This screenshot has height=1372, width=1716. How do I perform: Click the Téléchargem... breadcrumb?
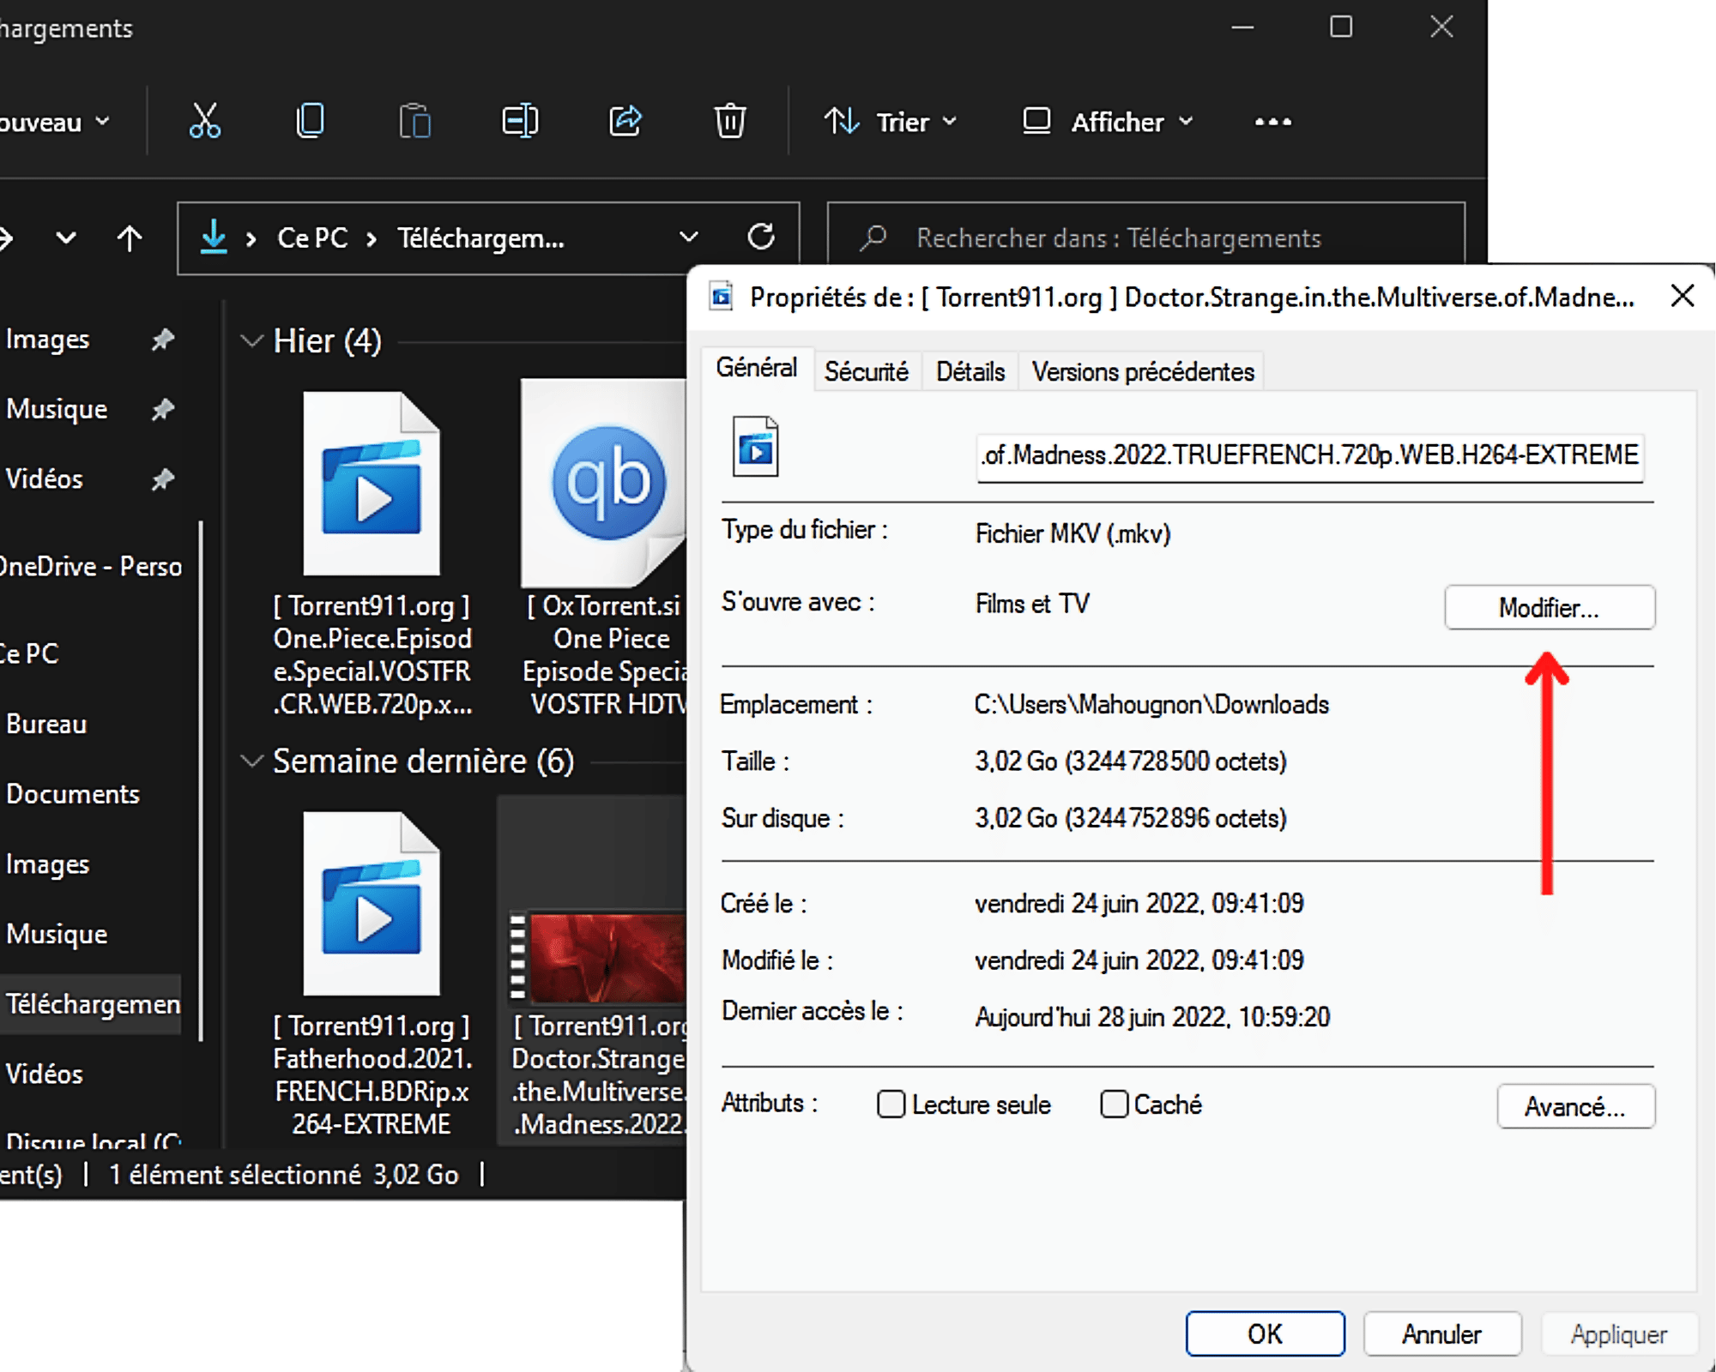click(x=480, y=238)
